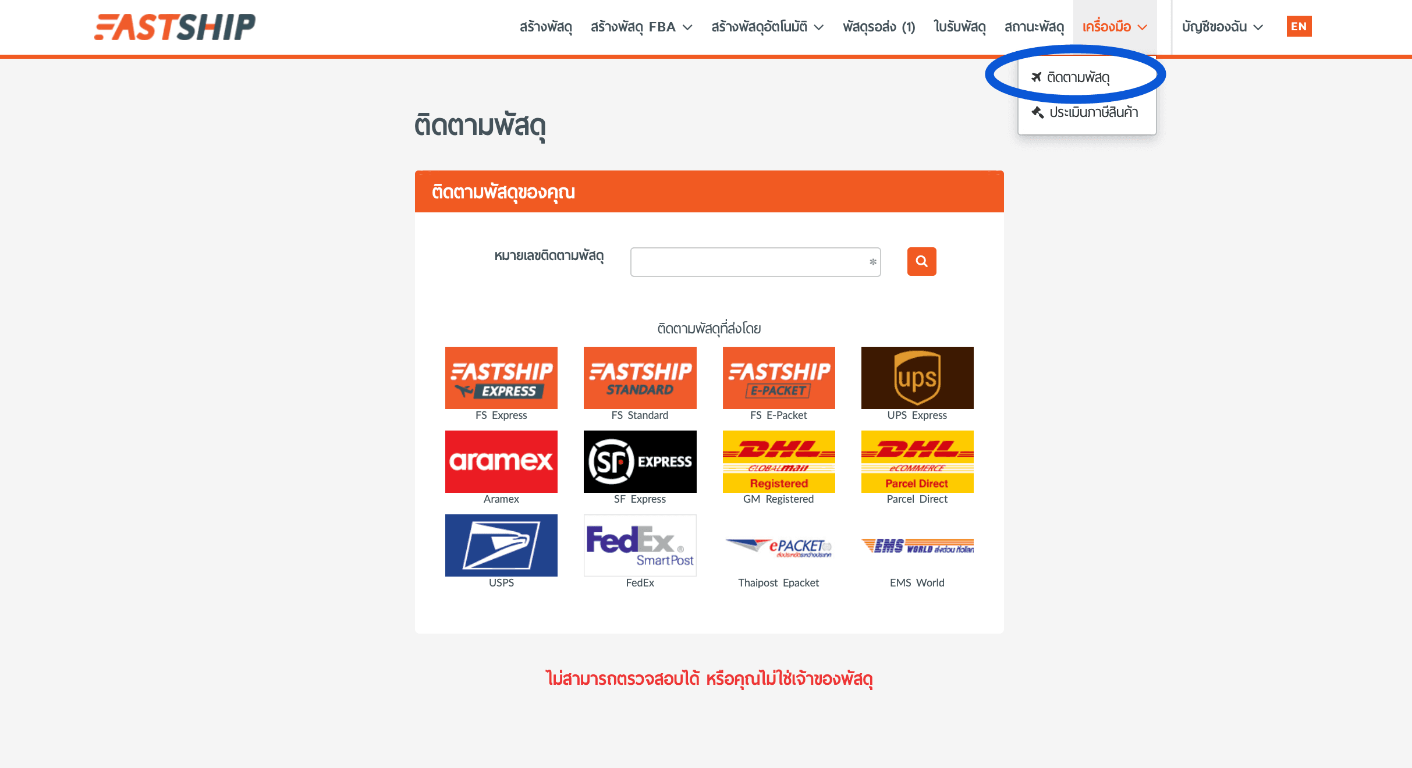The width and height of the screenshot is (1412, 768).
Task: Click the airplane icon beside ติดตามพัสดุ
Action: pyautogui.click(x=1036, y=77)
